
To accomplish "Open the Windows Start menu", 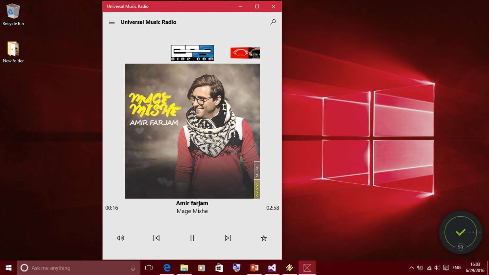I will [x=8, y=268].
